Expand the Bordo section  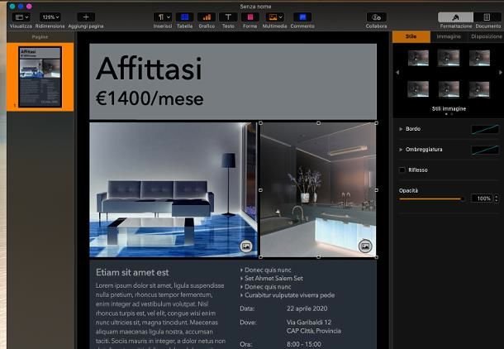(401, 129)
